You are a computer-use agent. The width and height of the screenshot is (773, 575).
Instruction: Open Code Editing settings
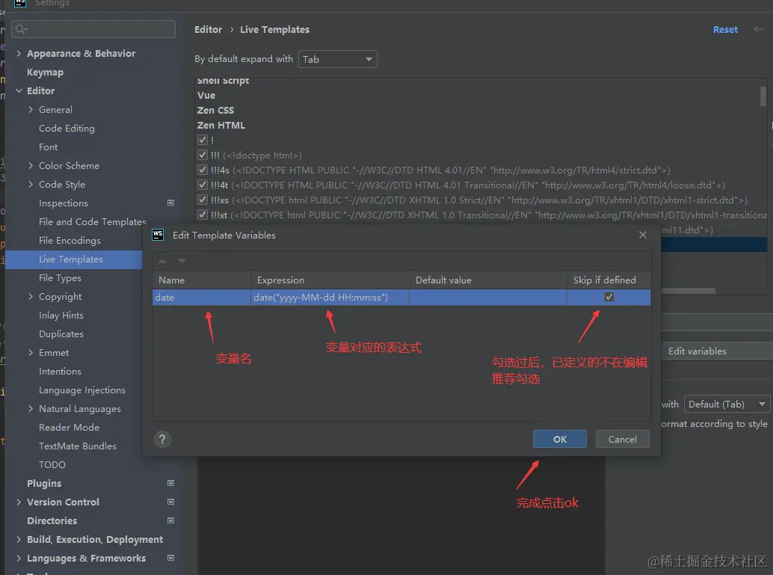[67, 128]
